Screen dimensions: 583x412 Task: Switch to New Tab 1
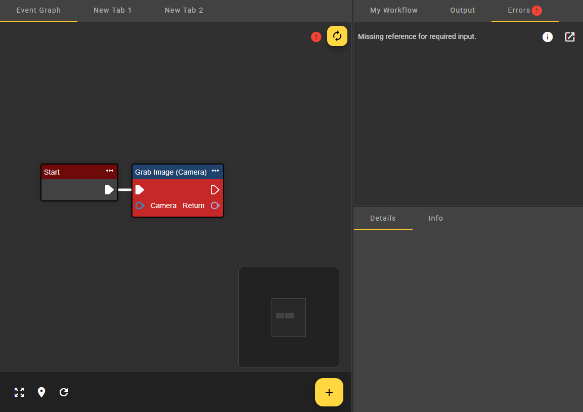pyautogui.click(x=113, y=10)
